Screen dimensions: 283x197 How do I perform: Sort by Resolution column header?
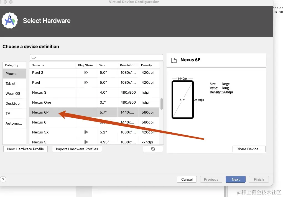click(x=128, y=65)
